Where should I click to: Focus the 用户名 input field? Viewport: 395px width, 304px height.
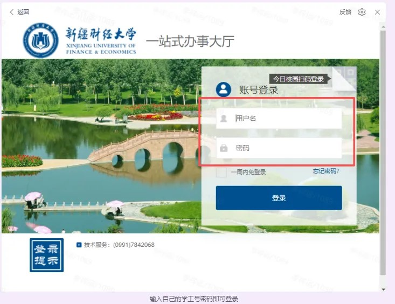click(286, 119)
